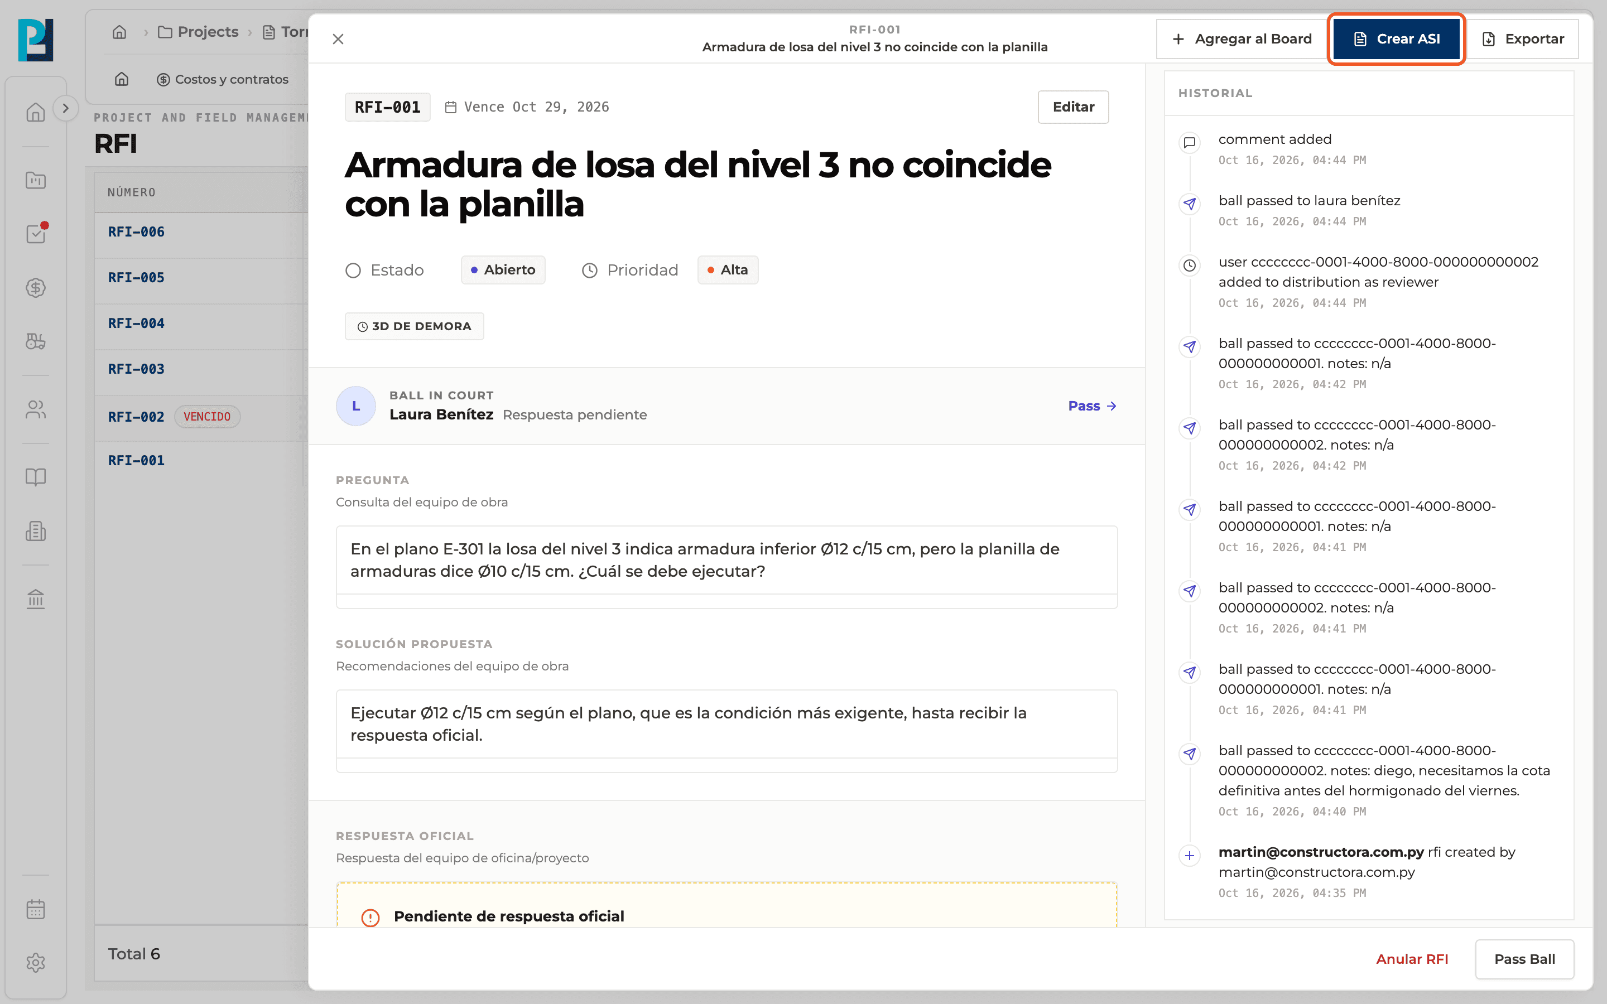
Task: Open Projects breadcrumb in top bar
Action: pyautogui.click(x=198, y=32)
